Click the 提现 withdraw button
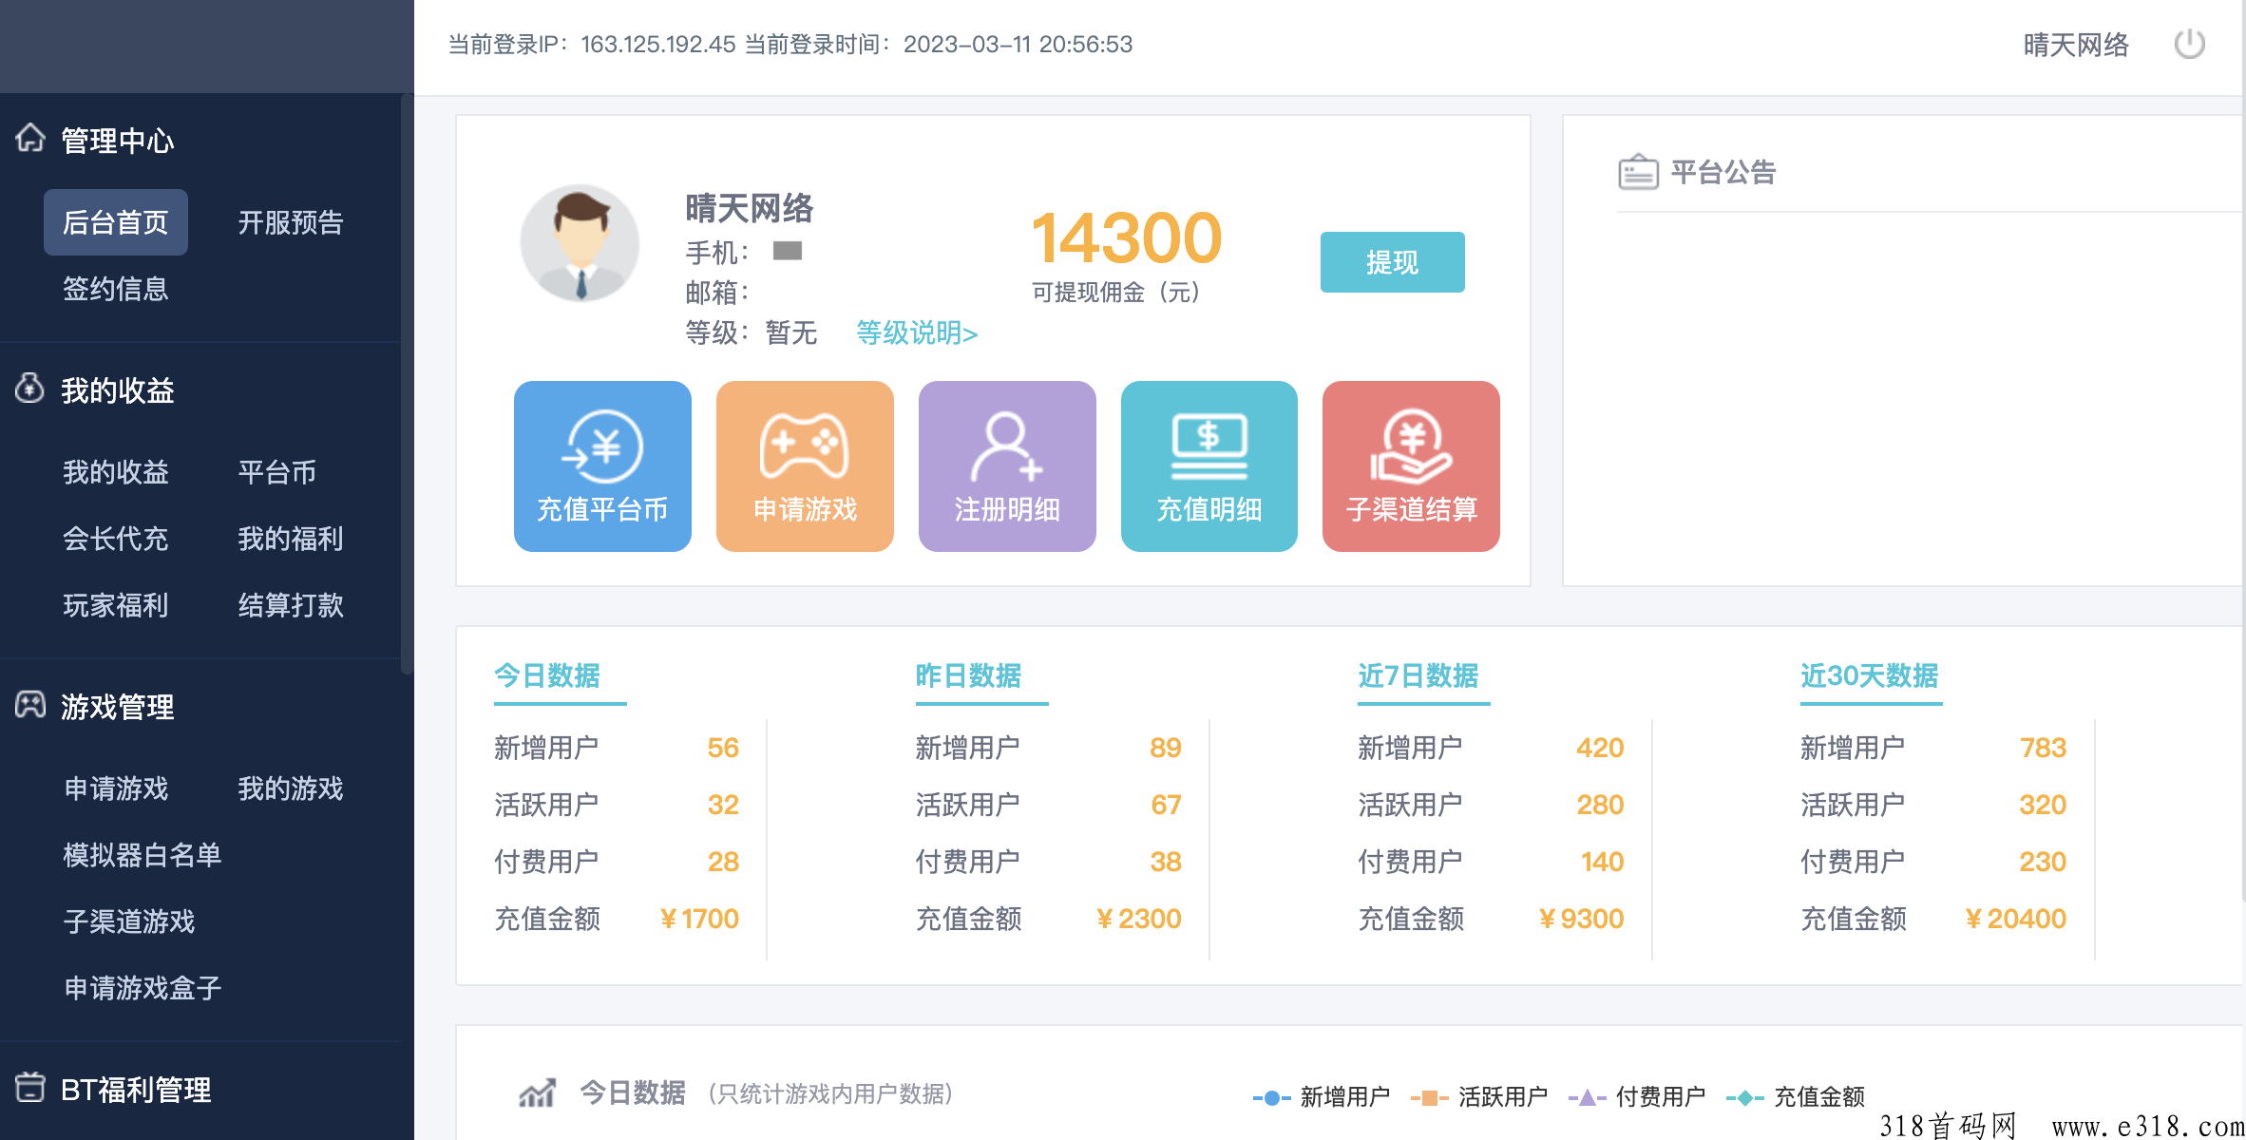Screen dimensions: 2246x1140 point(1392,262)
